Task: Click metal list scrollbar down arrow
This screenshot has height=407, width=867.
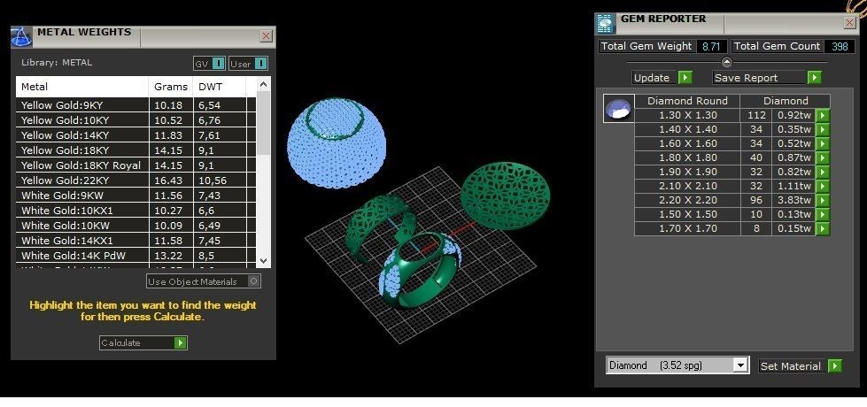Action: pos(263,261)
